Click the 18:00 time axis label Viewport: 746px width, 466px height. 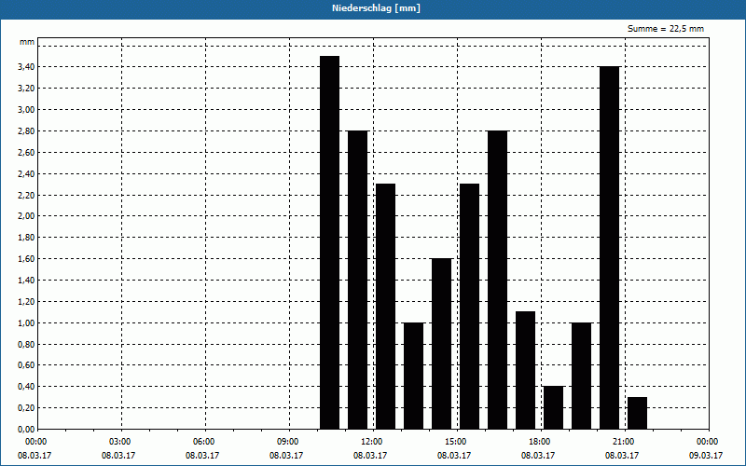[540, 442]
